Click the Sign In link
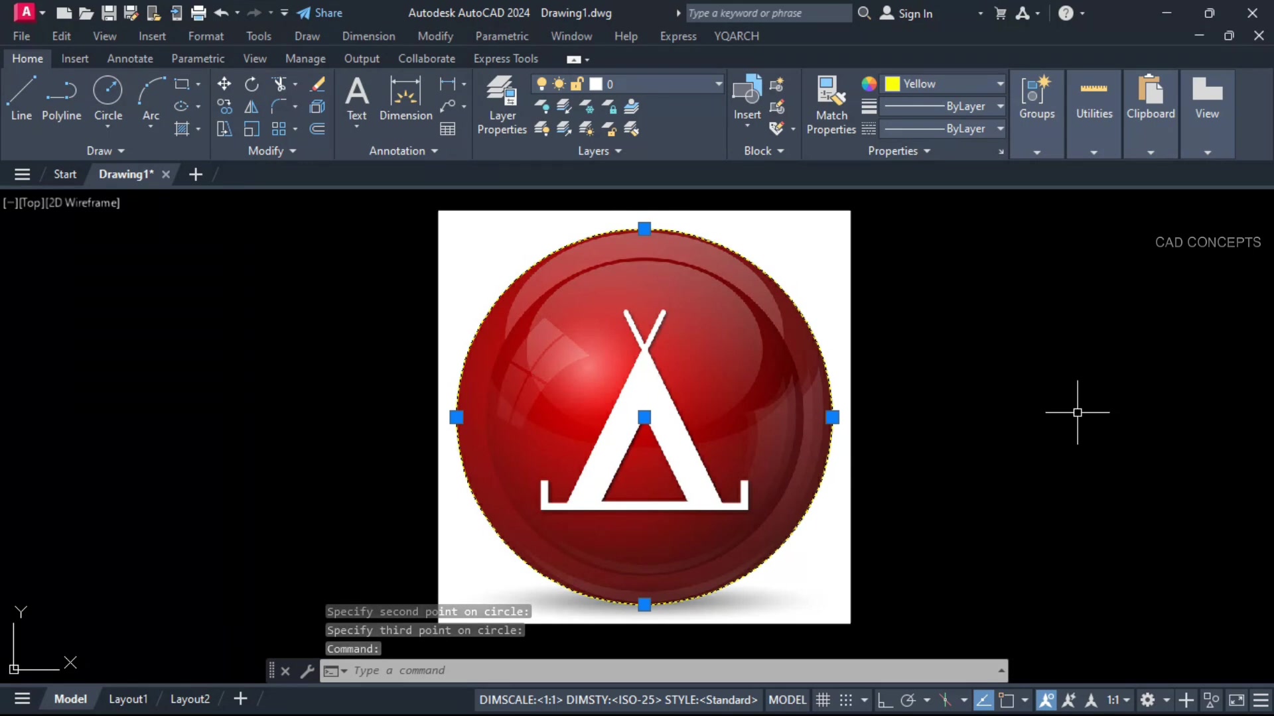Image resolution: width=1274 pixels, height=716 pixels. pyautogui.click(x=915, y=13)
